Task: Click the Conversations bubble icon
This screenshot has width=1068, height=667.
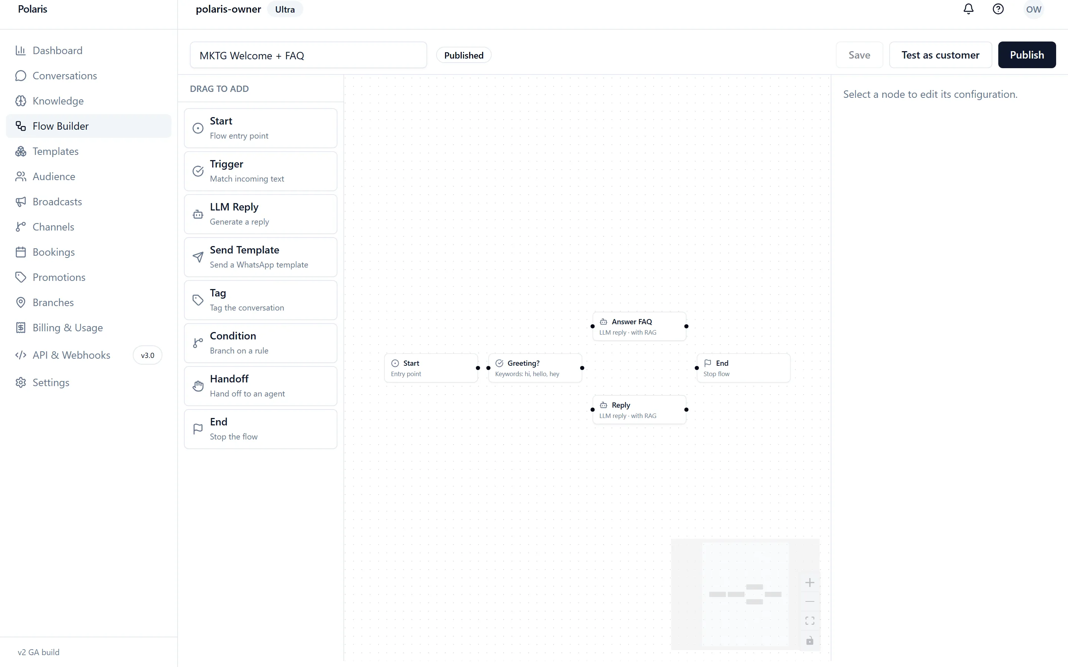Action: coord(21,76)
